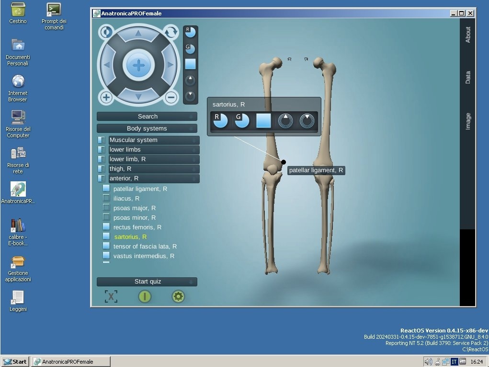Click the contrast half-circle icon on navigation pad
The image size is (489, 367).
click(x=106, y=32)
